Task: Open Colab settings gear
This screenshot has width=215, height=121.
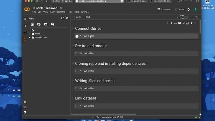Action: point(189,9)
